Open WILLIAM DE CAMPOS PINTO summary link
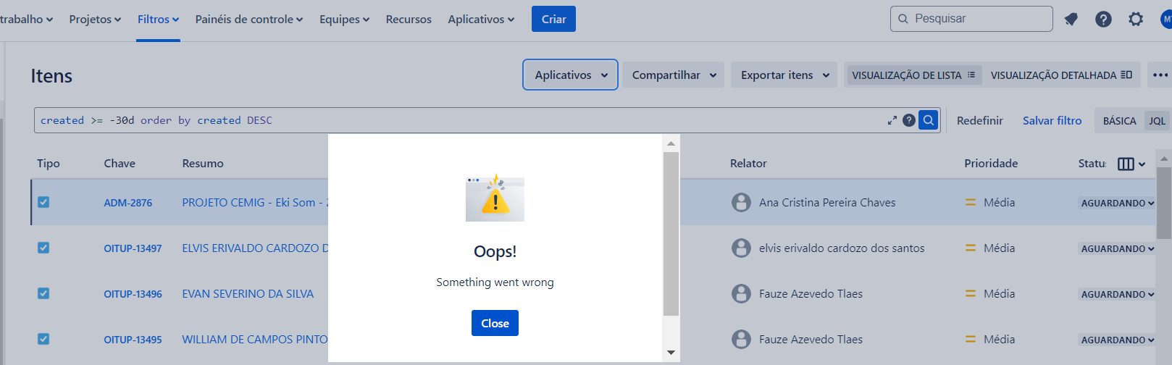The height and width of the screenshot is (365, 1172). click(x=255, y=340)
